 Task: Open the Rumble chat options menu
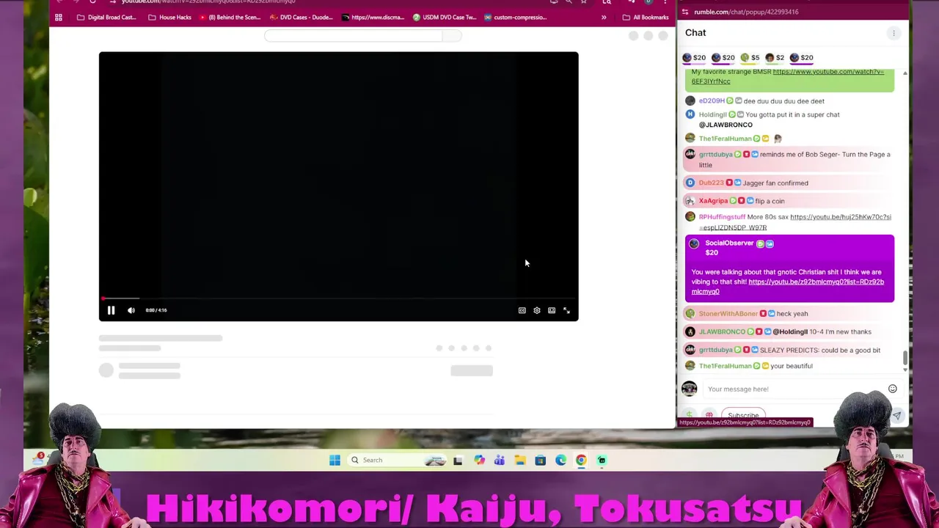coord(894,33)
